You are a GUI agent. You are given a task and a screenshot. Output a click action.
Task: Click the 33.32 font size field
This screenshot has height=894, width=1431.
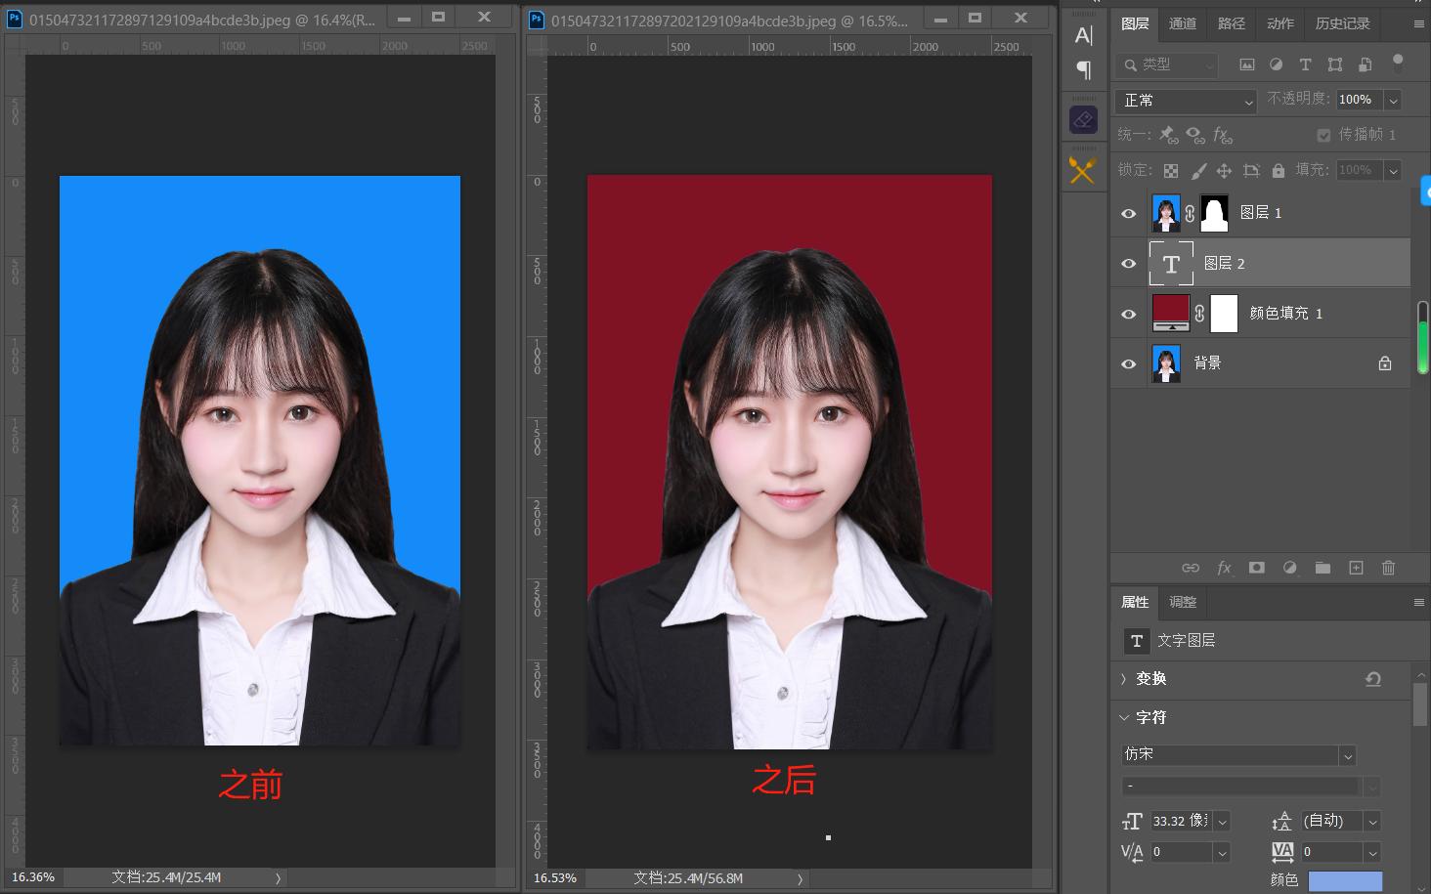click(x=1180, y=821)
